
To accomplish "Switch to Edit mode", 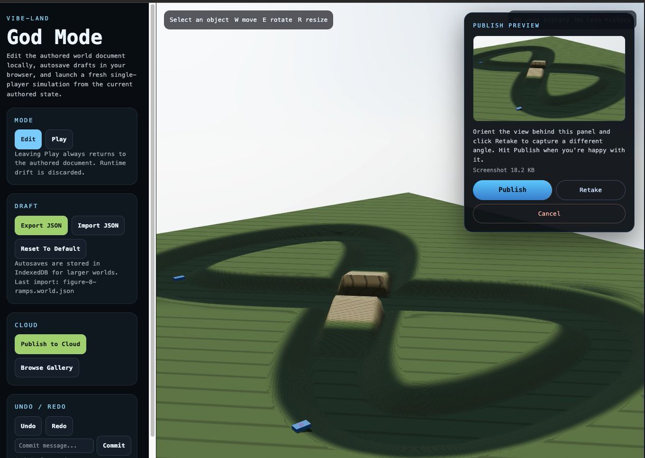I will [28, 139].
